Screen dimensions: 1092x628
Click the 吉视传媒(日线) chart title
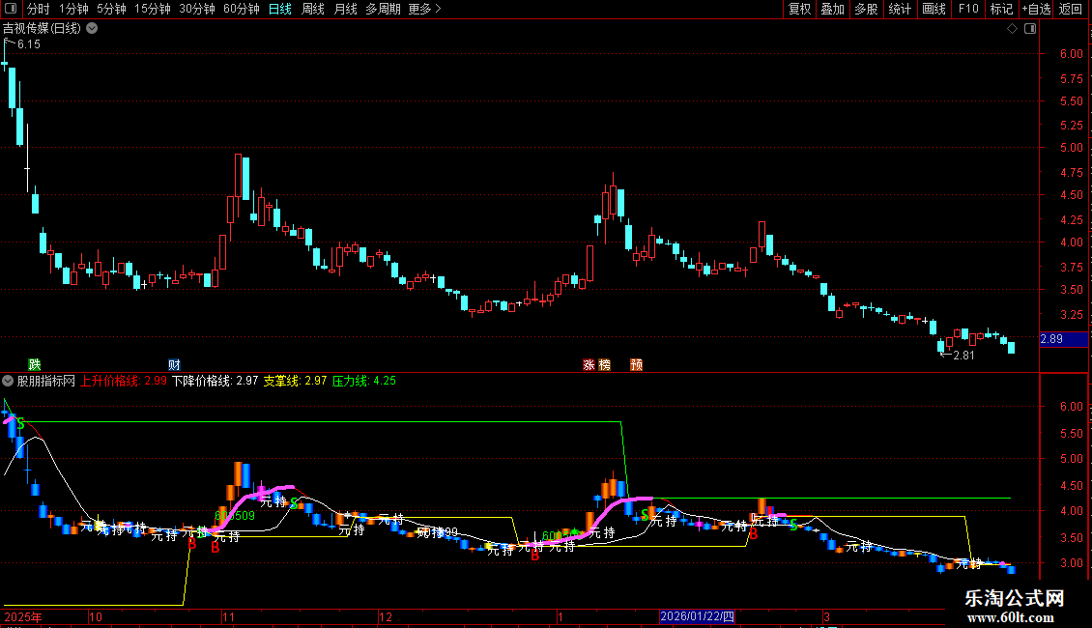point(42,29)
